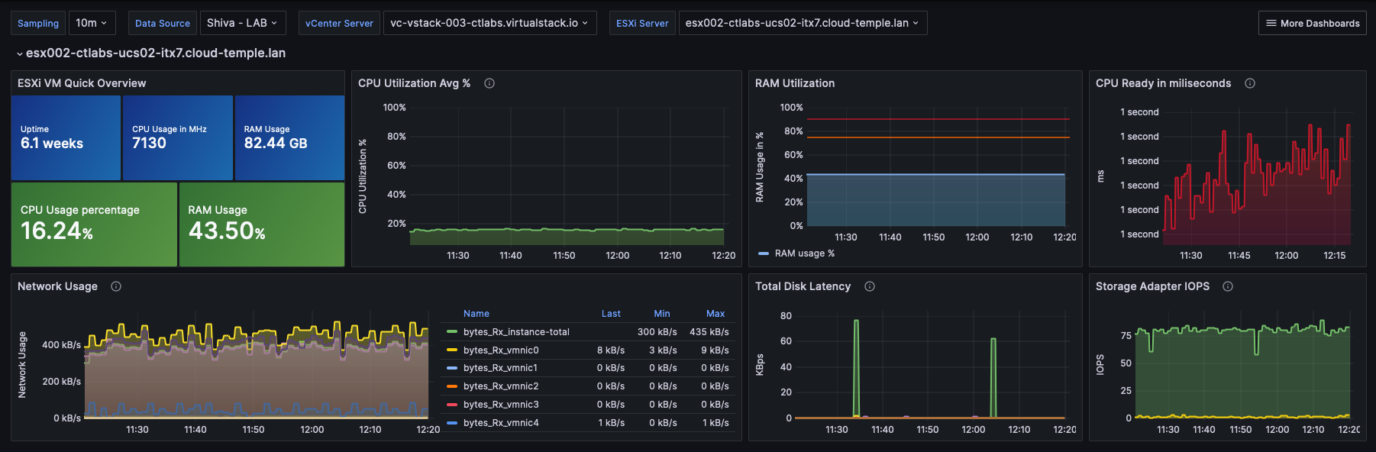Click the Uptime 6.1 weeks stat tile
Viewport: 1376px width, 452px height.
click(66, 138)
